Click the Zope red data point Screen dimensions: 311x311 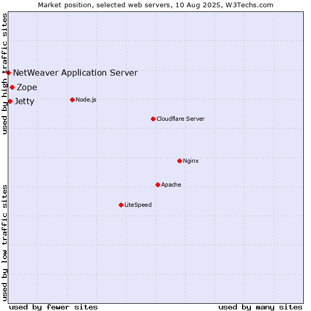click(12, 87)
